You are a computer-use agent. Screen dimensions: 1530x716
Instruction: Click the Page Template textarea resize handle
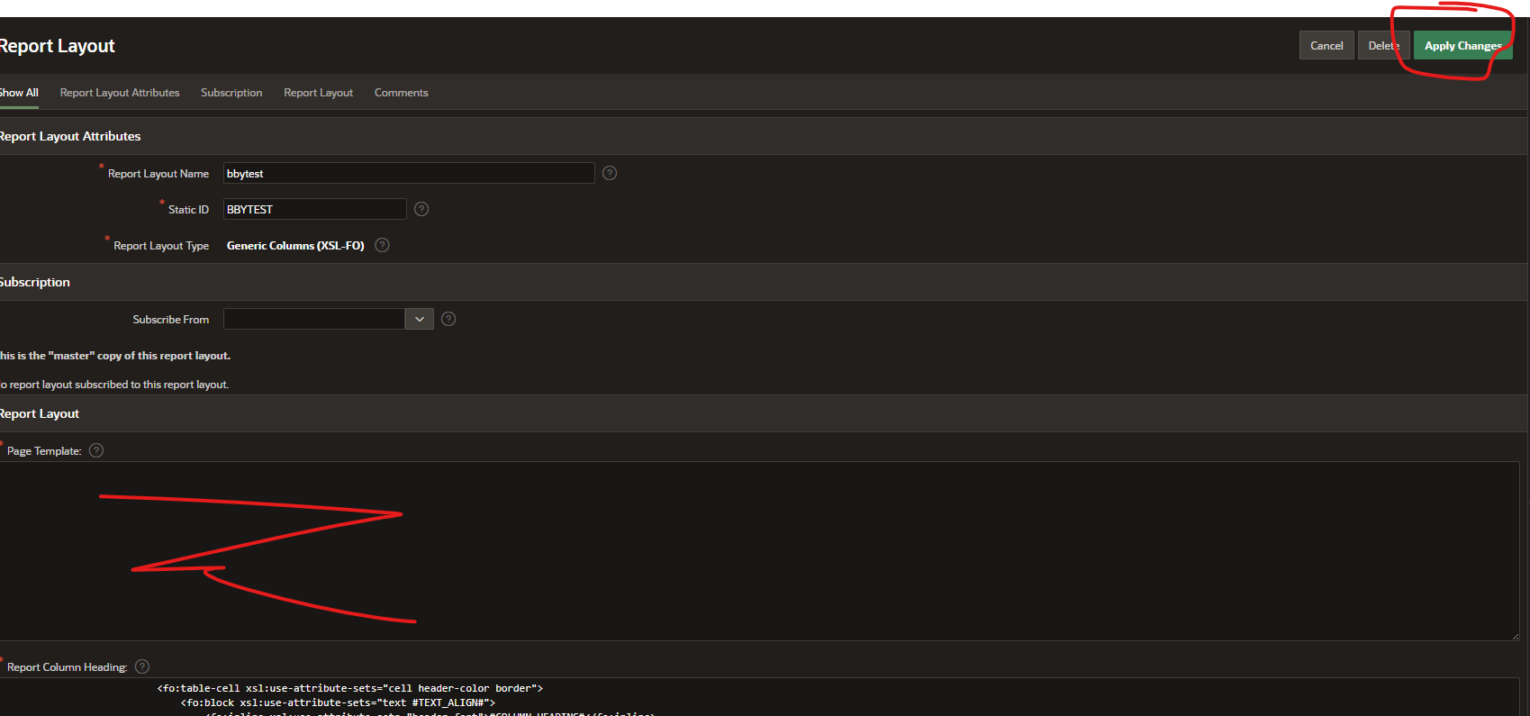[x=1514, y=636]
